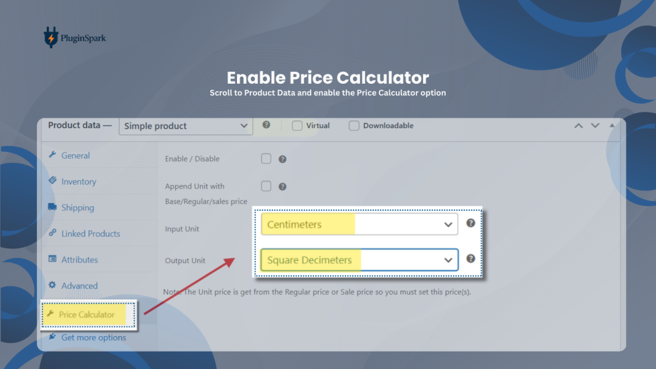The width and height of the screenshot is (656, 369).
Task: Collapse the Product data panel toggle triangle
Action: [x=611, y=126]
